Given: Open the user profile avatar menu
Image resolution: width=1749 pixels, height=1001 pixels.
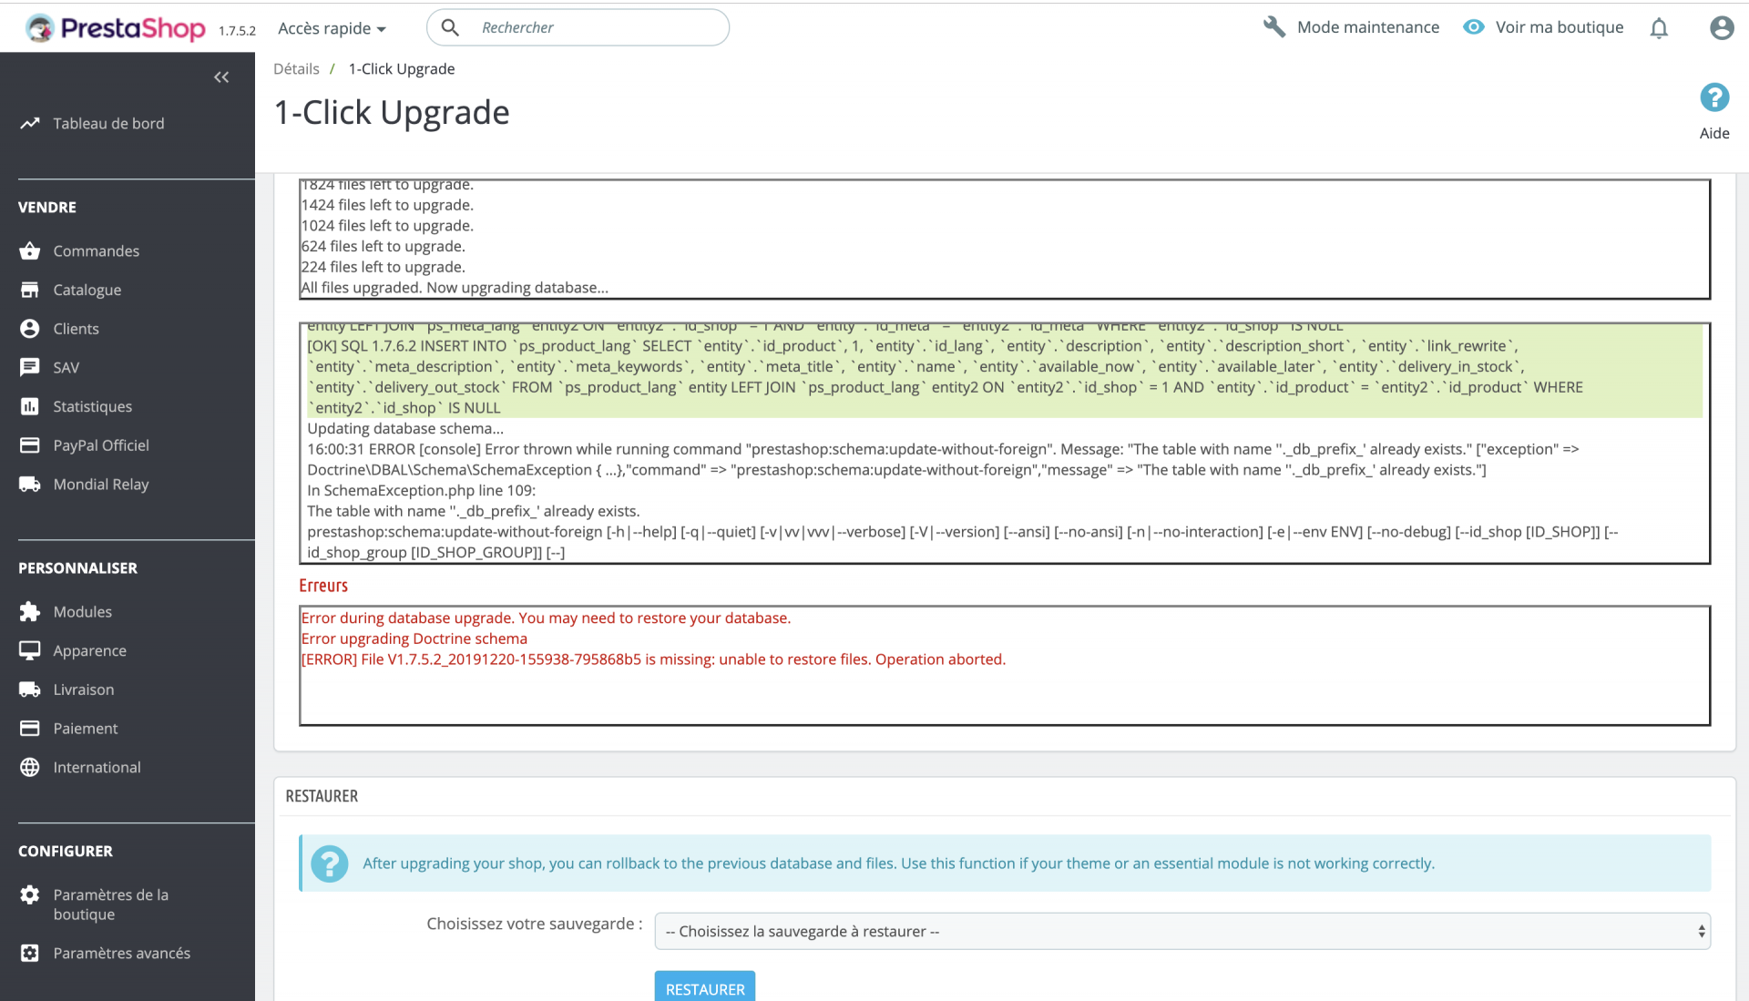Looking at the screenshot, I should pos(1721,28).
